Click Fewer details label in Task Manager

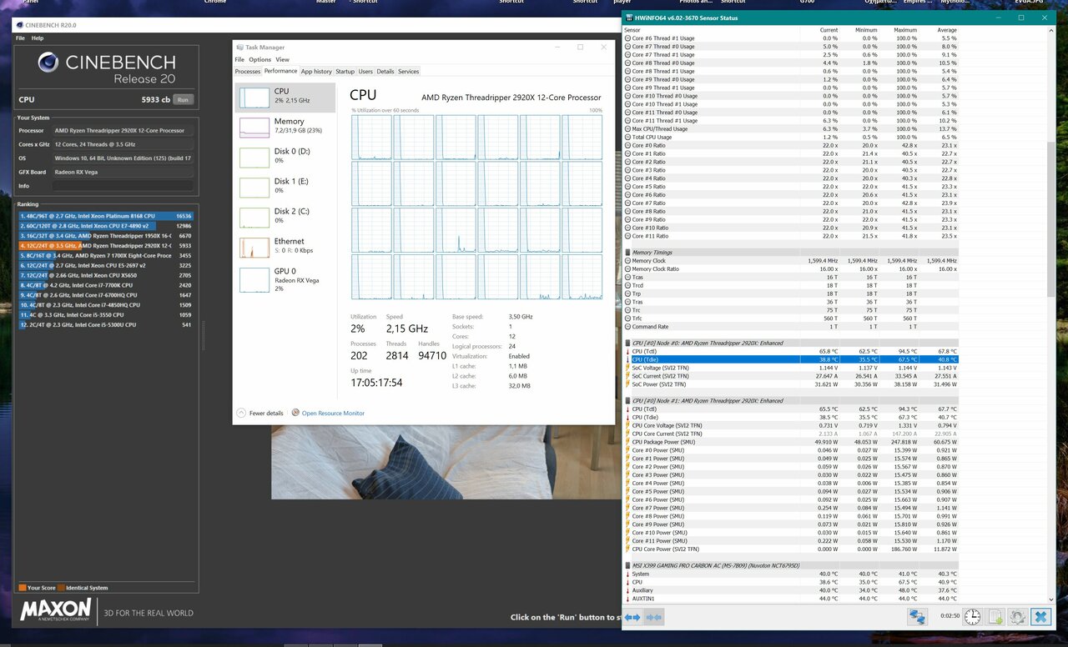pyautogui.click(x=266, y=414)
